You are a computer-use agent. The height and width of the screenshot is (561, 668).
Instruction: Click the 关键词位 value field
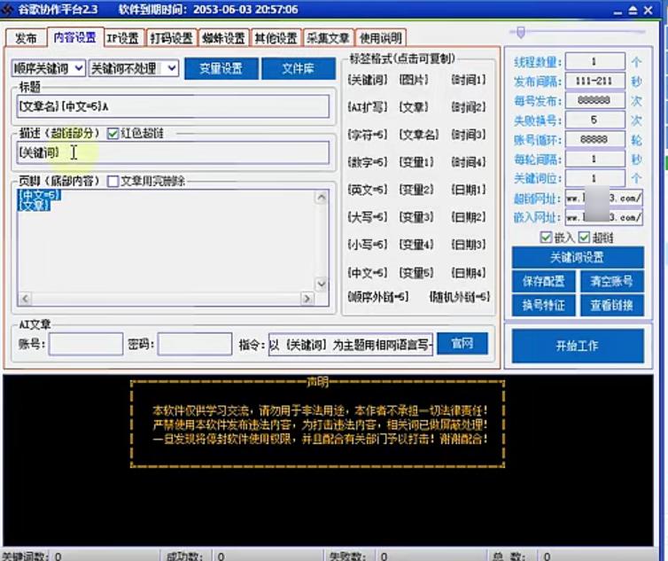[x=594, y=179]
